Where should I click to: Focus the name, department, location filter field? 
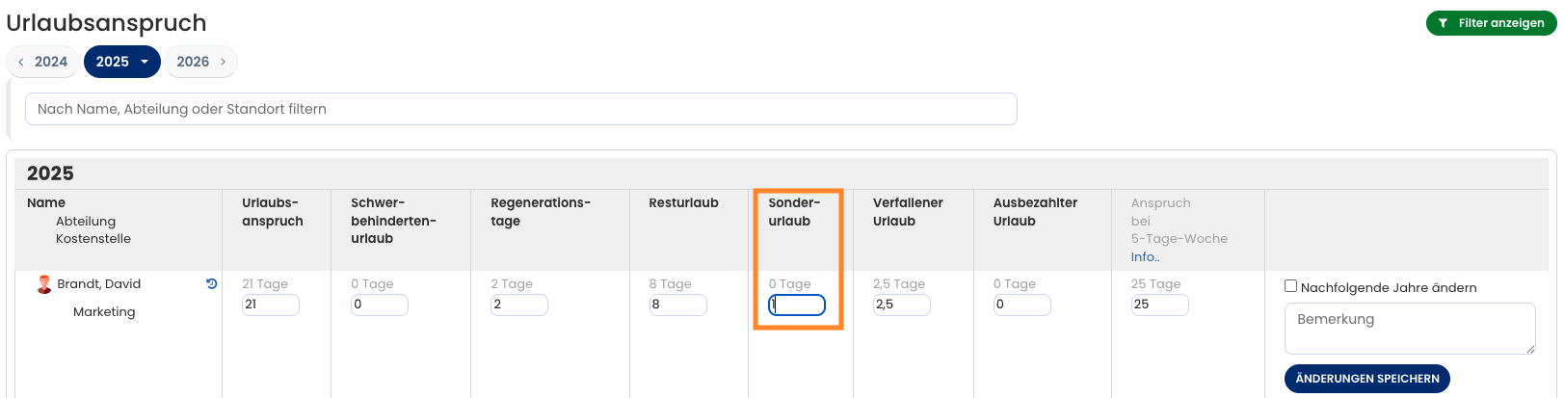tap(520, 109)
